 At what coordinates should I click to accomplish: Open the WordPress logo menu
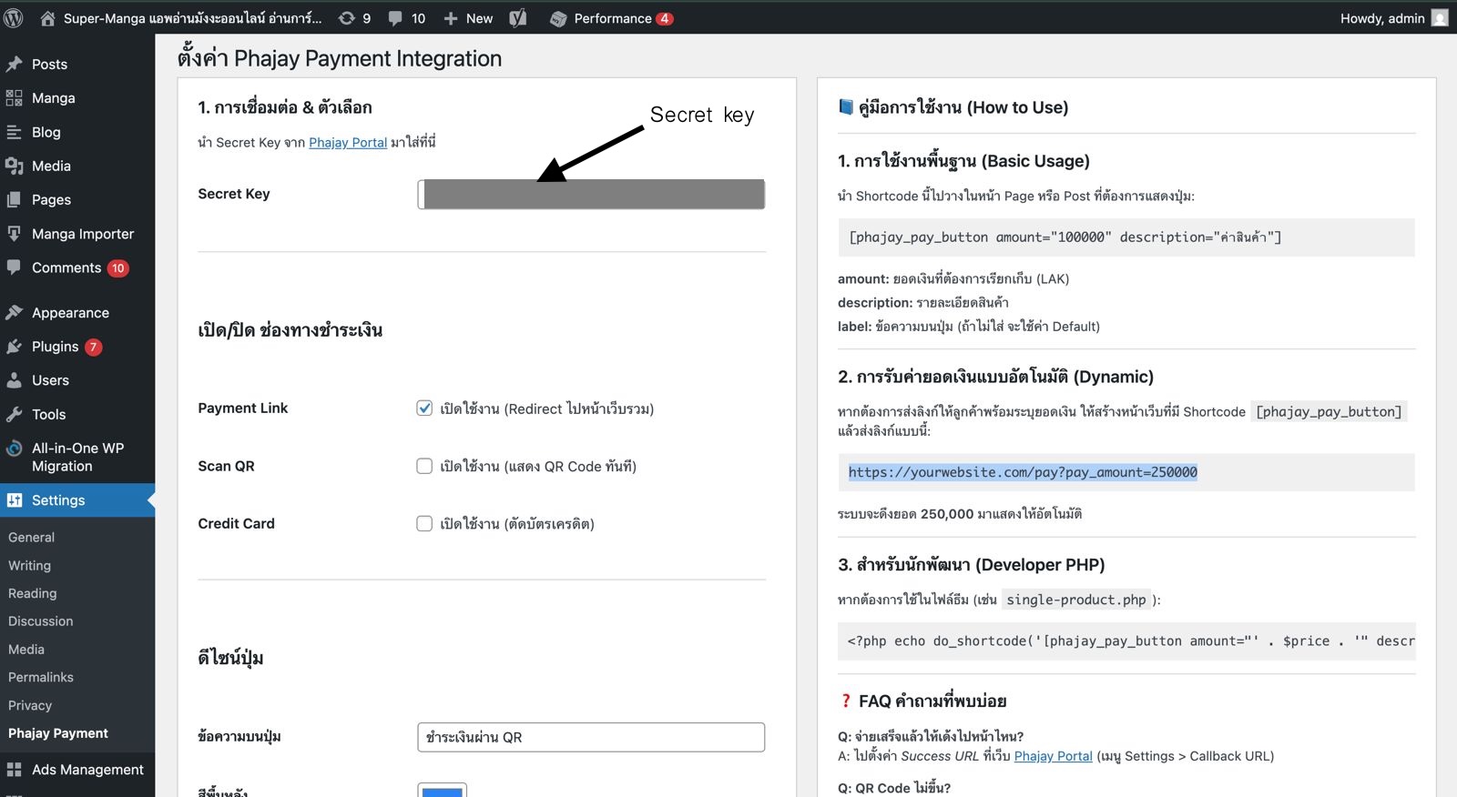click(x=14, y=18)
